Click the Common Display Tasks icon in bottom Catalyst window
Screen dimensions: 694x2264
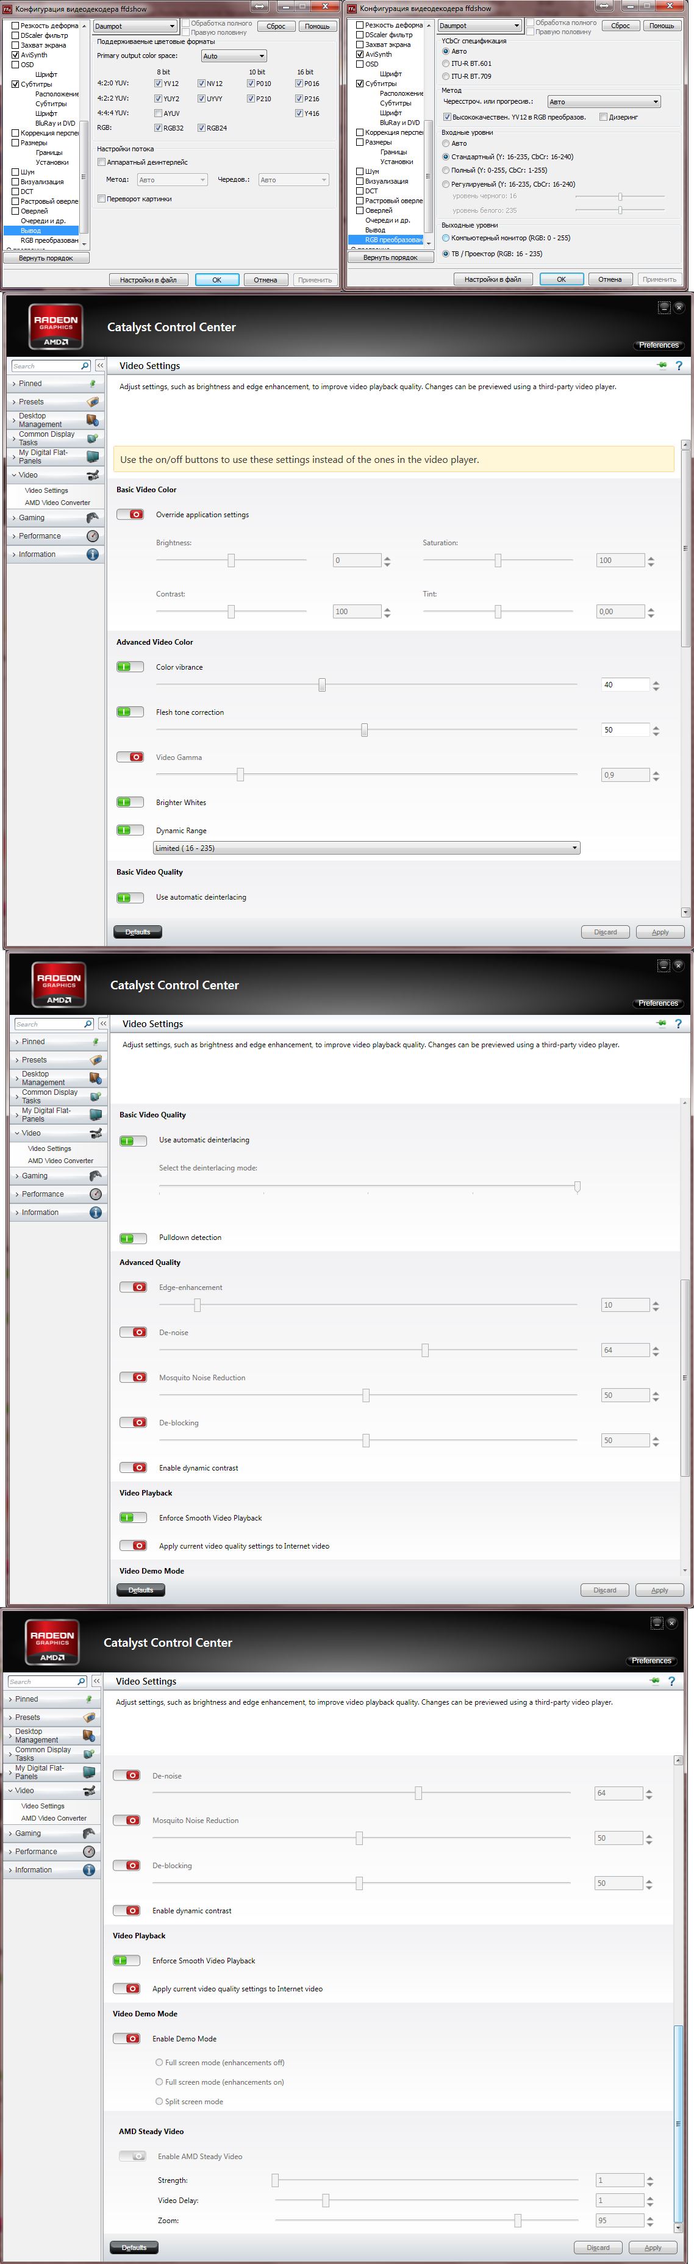[x=88, y=1754]
